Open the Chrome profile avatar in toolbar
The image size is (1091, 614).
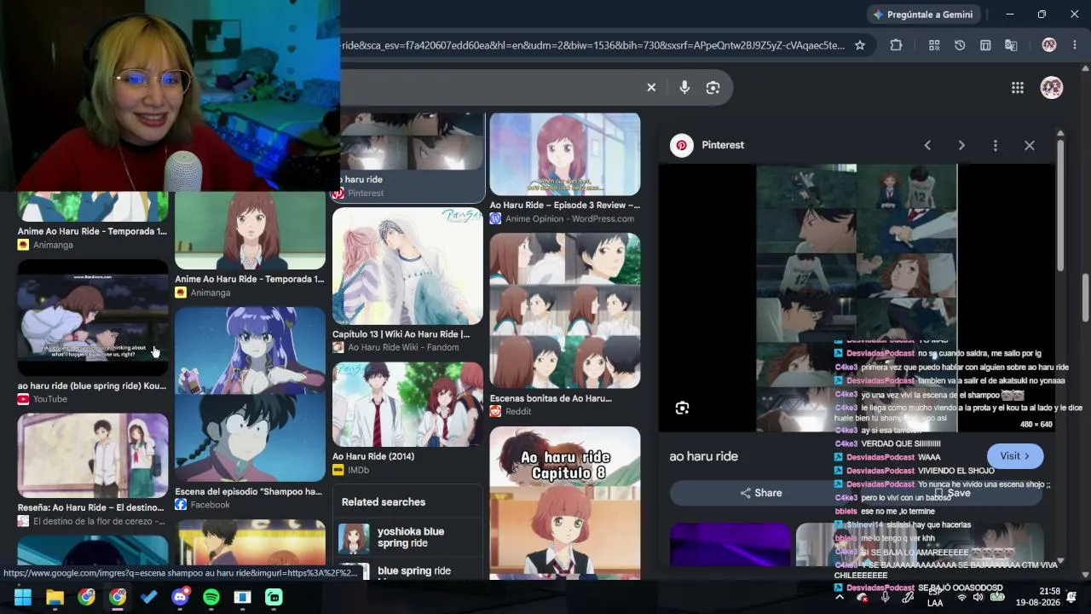point(1049,45)
